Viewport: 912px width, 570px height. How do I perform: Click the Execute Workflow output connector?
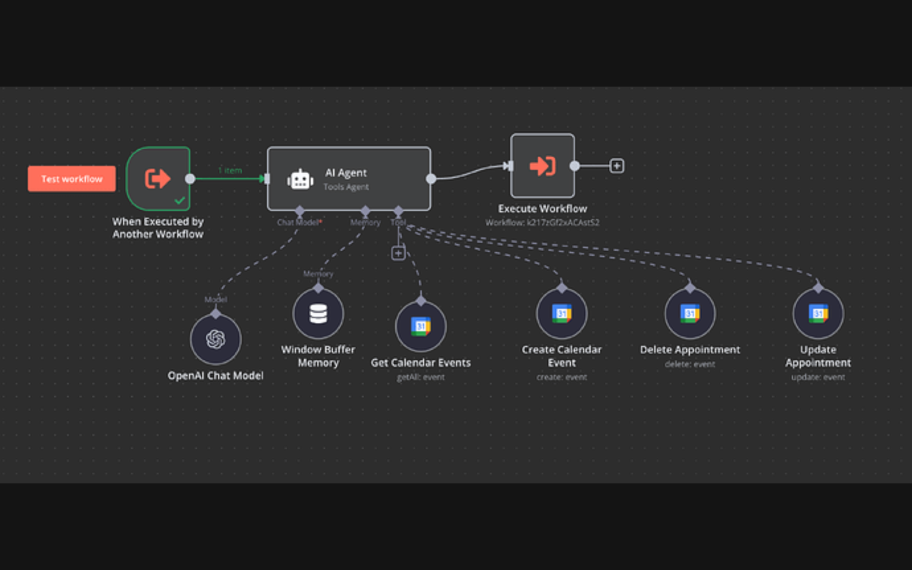pos(575,166)
